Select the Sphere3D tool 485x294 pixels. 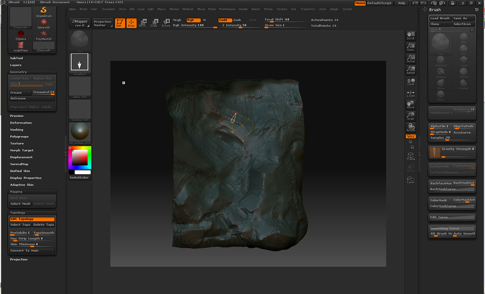pos(44,22)
